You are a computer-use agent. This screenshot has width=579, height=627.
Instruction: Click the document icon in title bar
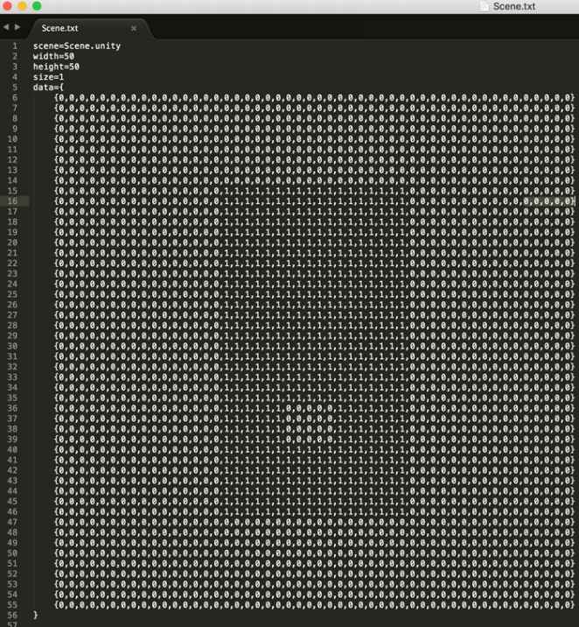pos(484,6)
